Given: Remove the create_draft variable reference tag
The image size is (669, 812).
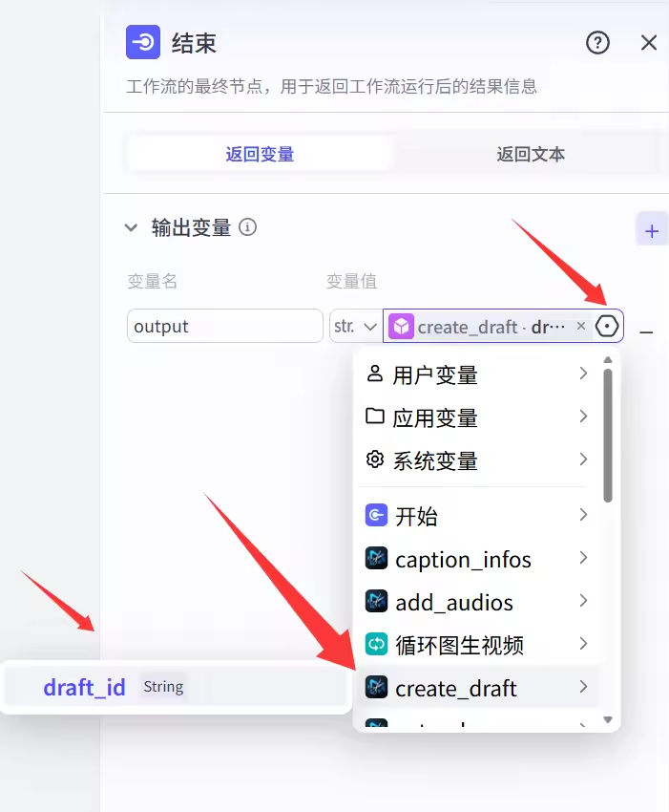Looking at the screenshot, I should point(581,327).
